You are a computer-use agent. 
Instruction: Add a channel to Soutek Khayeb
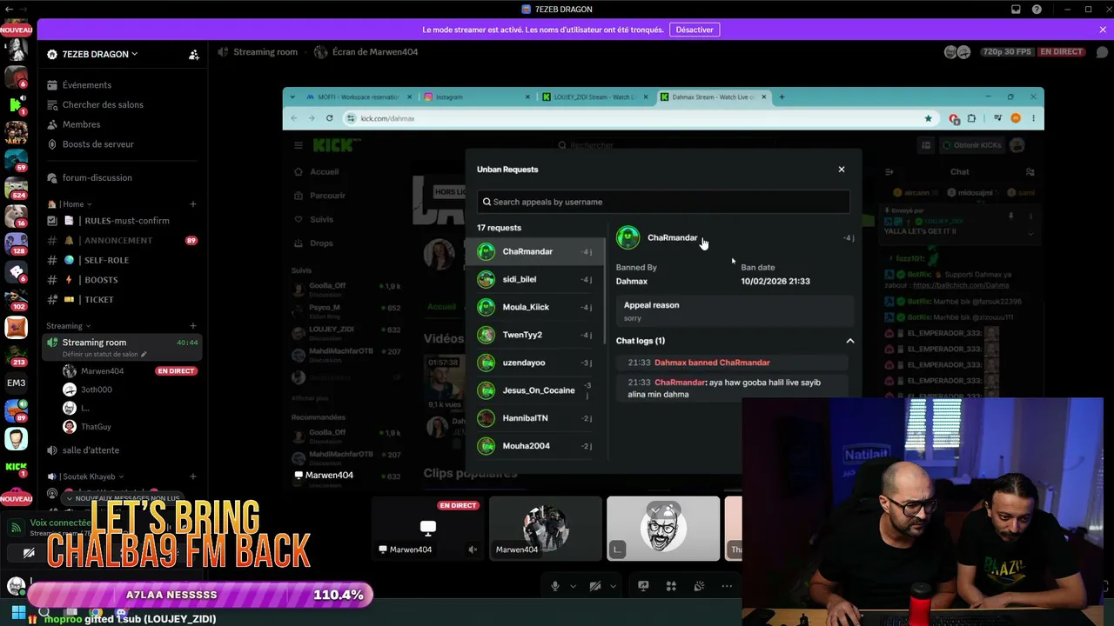pyautogui.click(x=193, y=476)
